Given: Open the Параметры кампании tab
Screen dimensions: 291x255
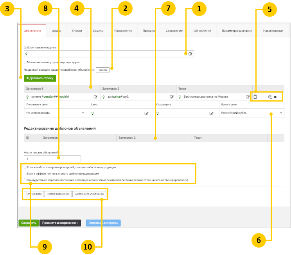Looking at the screenshot, I should point(237,30).
